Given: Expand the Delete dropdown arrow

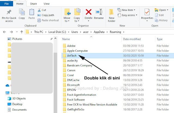Looking at the screenshot, I should [88, 21].
